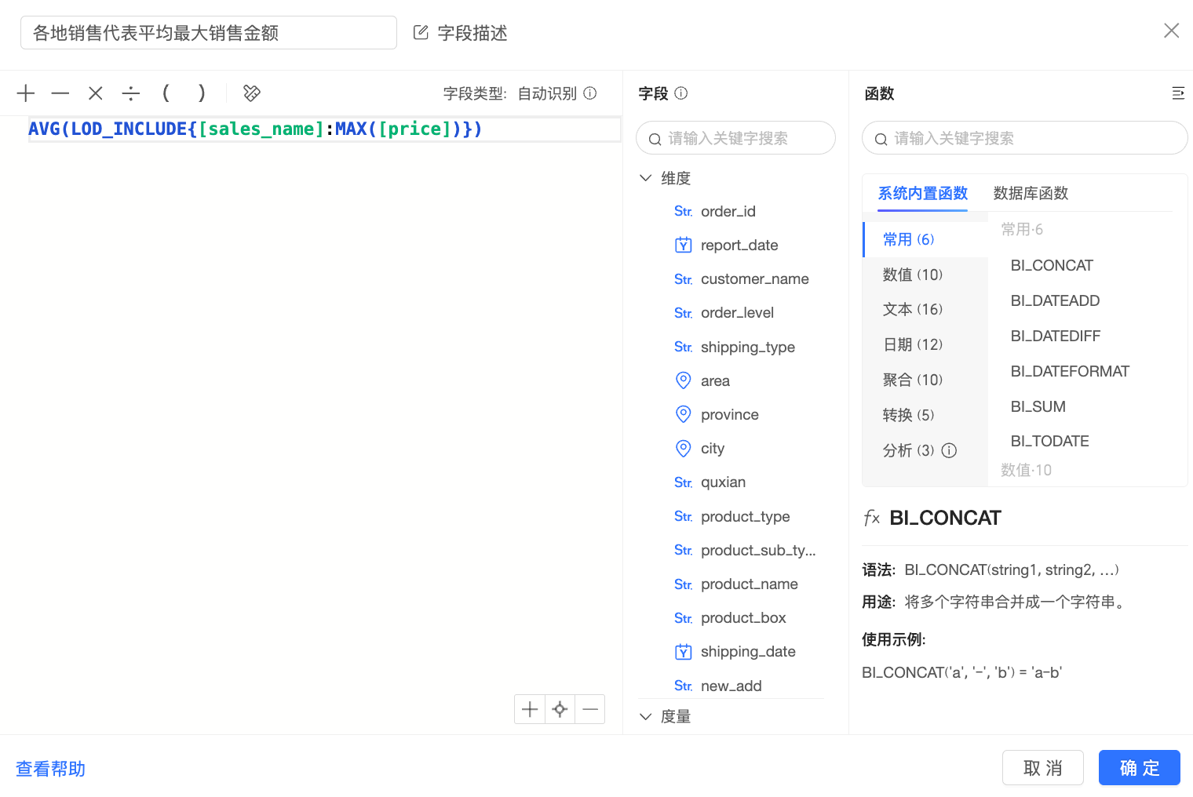
Task: Click the field keyword search box
Action: coord(735,138)
